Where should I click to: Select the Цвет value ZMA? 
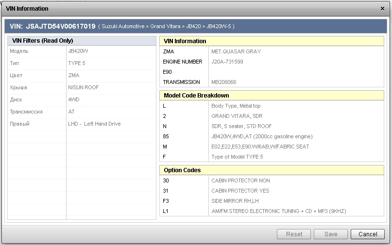pos(74,75)
